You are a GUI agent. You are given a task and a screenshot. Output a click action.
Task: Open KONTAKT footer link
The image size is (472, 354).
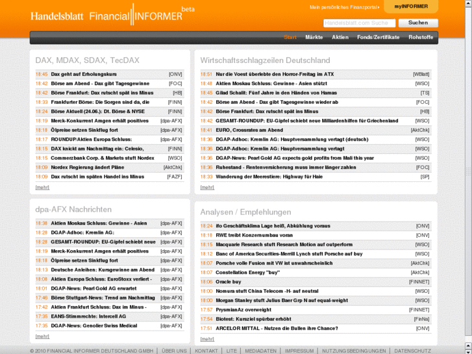[x=206, y=351]
